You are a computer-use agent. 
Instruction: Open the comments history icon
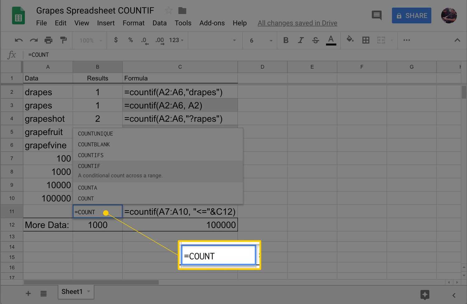tap(377, 15)
